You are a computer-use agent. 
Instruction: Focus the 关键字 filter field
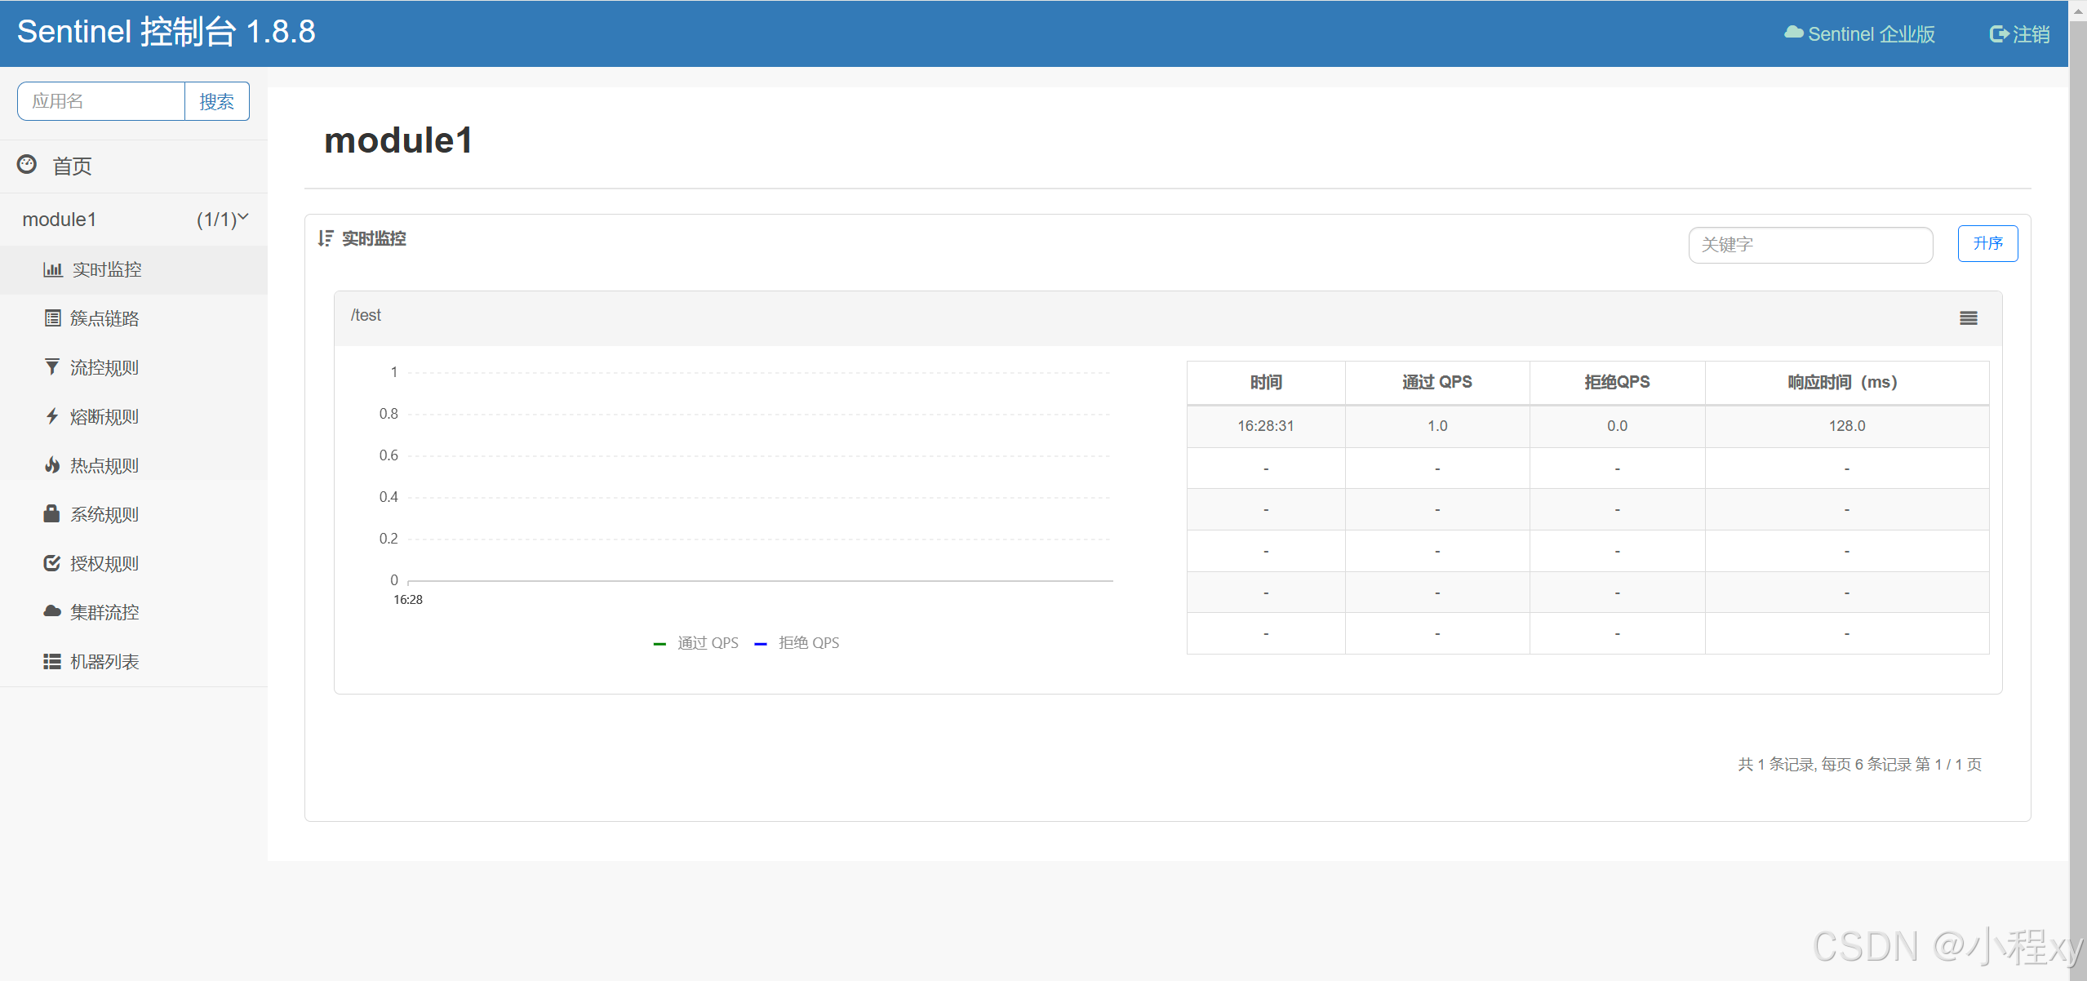click(1810, 245)
